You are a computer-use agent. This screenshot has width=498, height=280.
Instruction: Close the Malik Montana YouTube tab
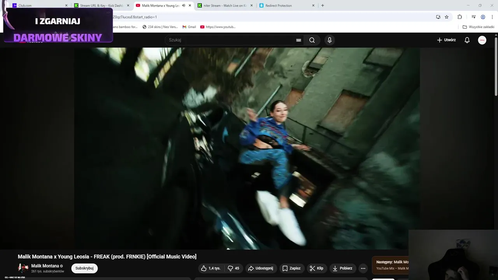(x=190, y=5)
